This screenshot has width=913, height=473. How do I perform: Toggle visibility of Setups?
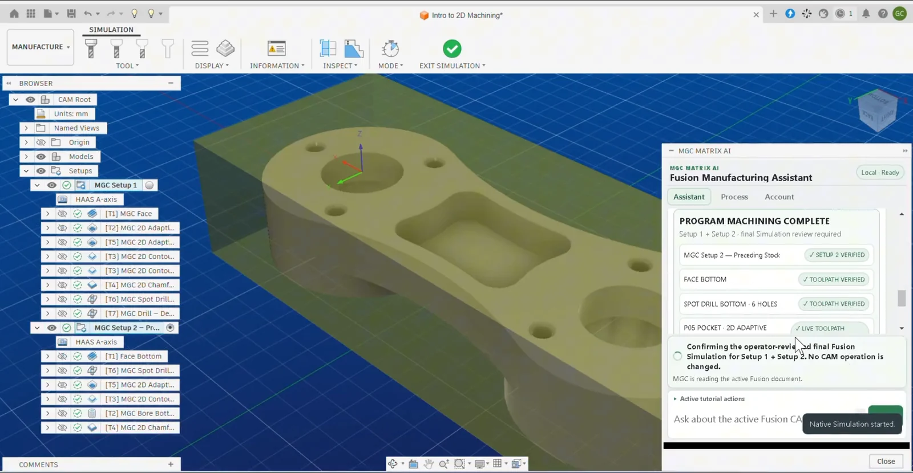41,170
